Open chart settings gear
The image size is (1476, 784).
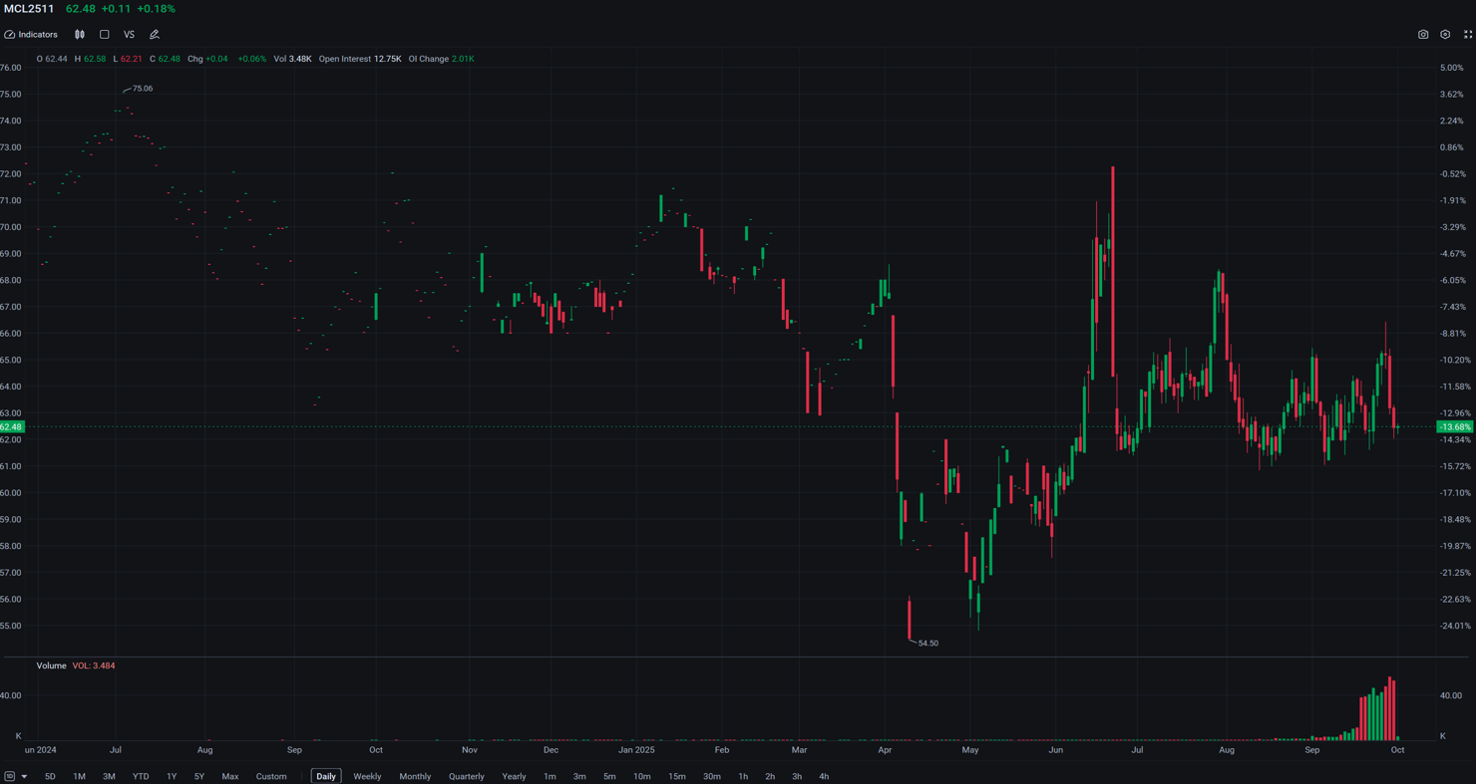click(1445, 35)
